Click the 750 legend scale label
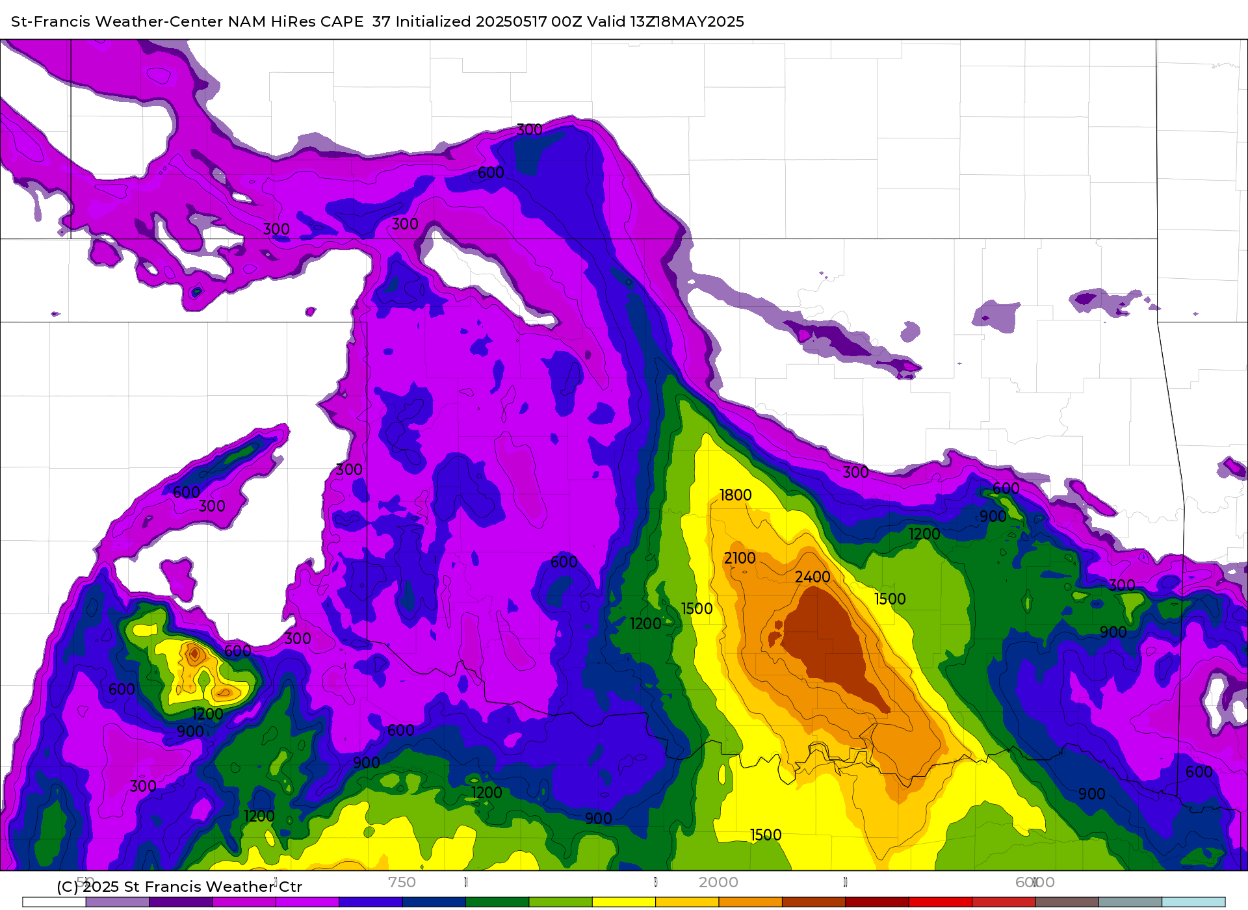1248x910 pixels. (402, 882)
